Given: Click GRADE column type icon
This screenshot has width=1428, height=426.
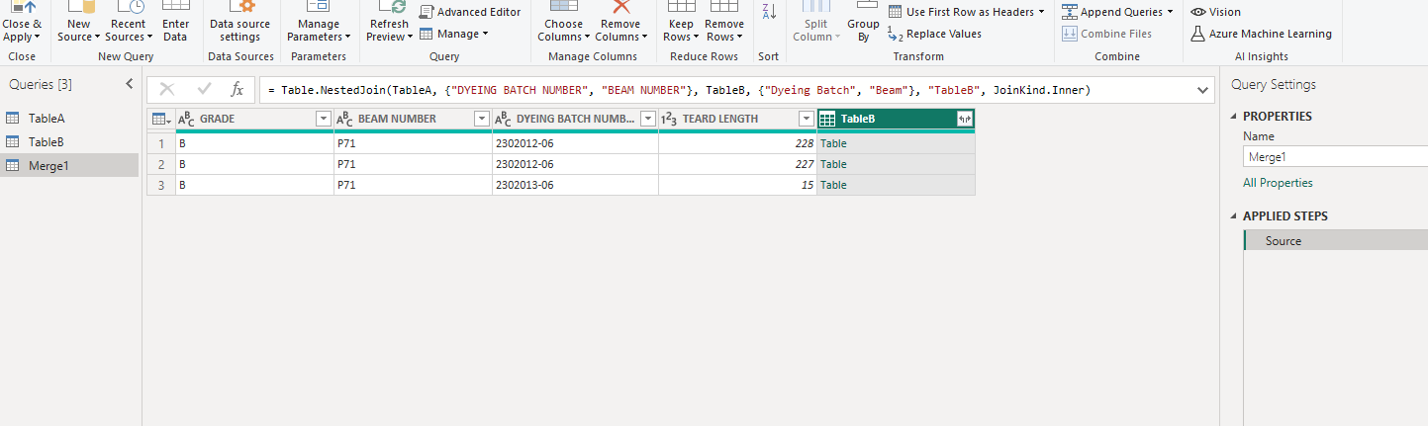Looking at the screenshot, I should tap(186, 119).
